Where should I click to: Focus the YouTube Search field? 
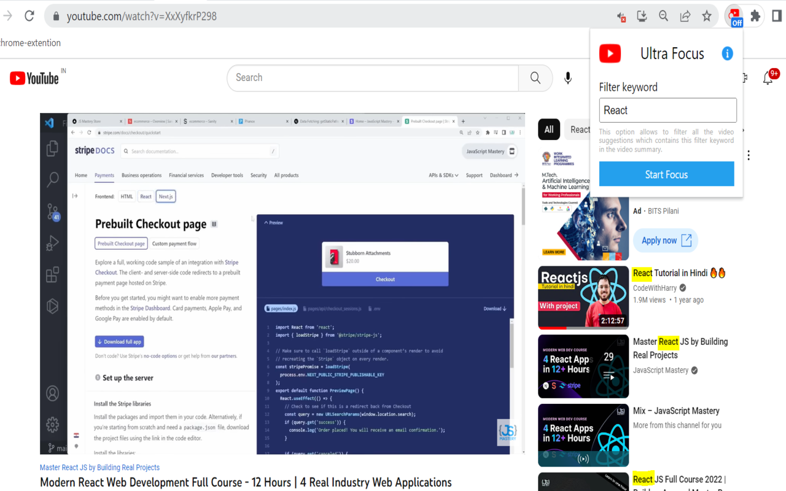point(373,78)
